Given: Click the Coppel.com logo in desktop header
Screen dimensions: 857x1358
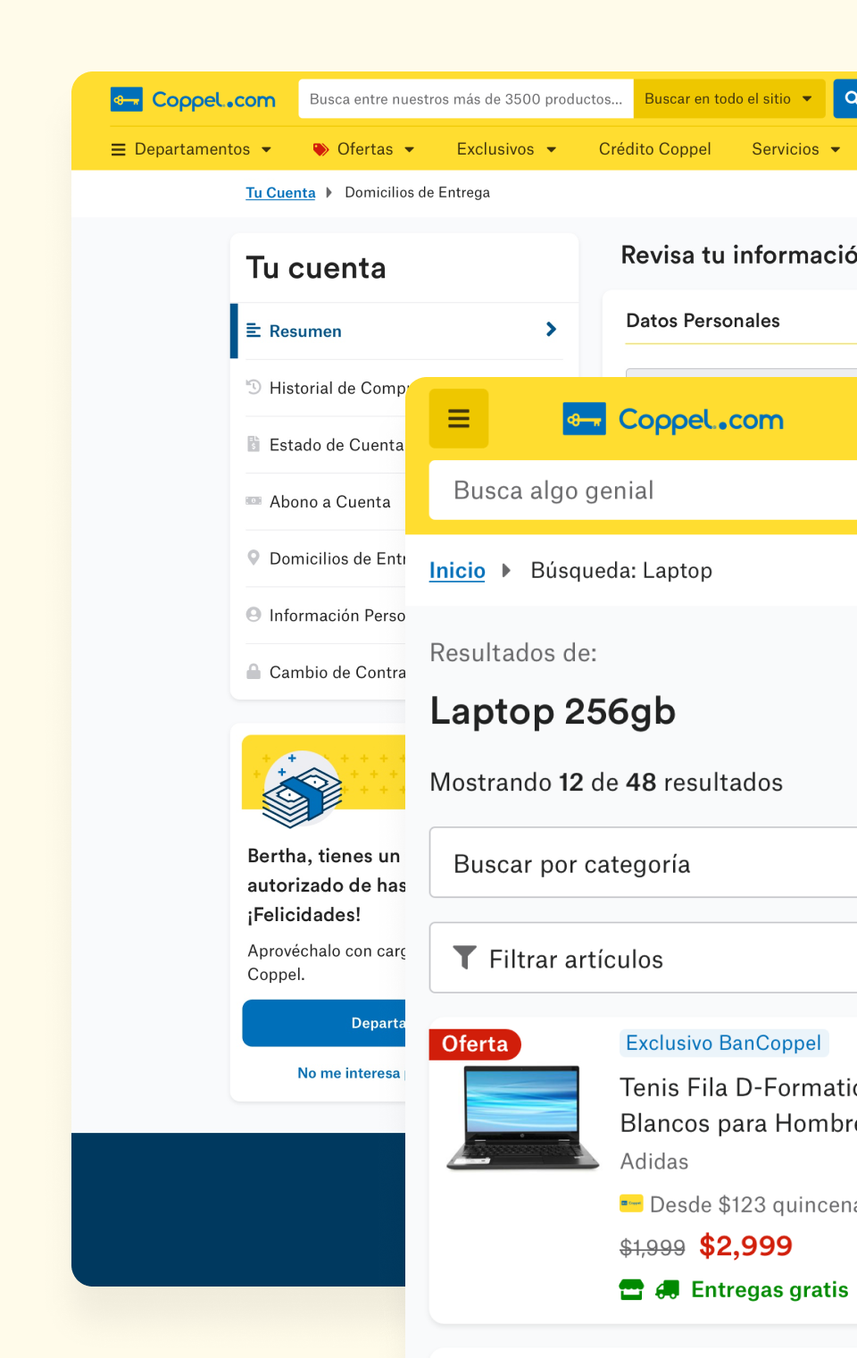Looking at the screenshot, I should (193, 99).
